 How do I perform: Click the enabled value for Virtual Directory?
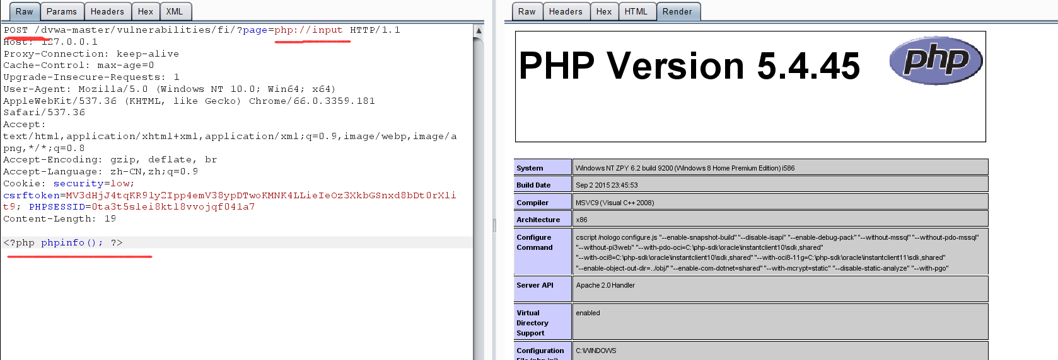(588, 313)
